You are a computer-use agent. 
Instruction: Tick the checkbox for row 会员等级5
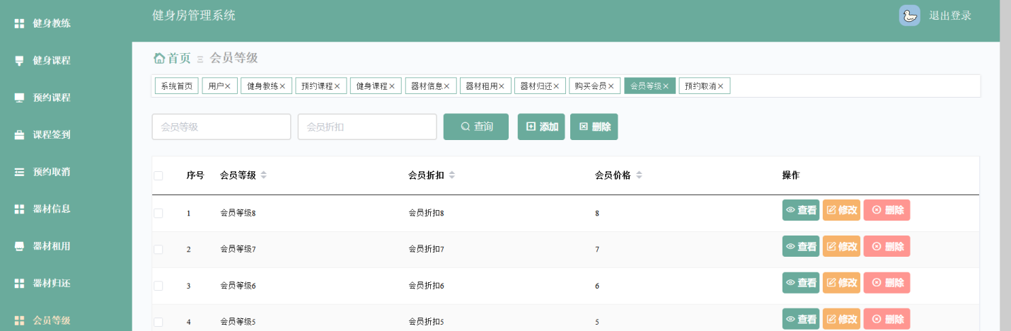[158, 322]
